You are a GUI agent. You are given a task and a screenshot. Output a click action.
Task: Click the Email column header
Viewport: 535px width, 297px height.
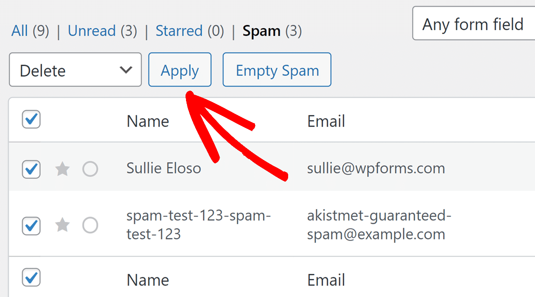[326, 121]
